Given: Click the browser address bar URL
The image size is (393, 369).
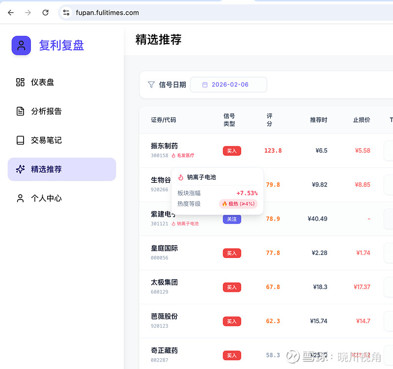Looking at the screenshot, I should (x=107, y=13).
